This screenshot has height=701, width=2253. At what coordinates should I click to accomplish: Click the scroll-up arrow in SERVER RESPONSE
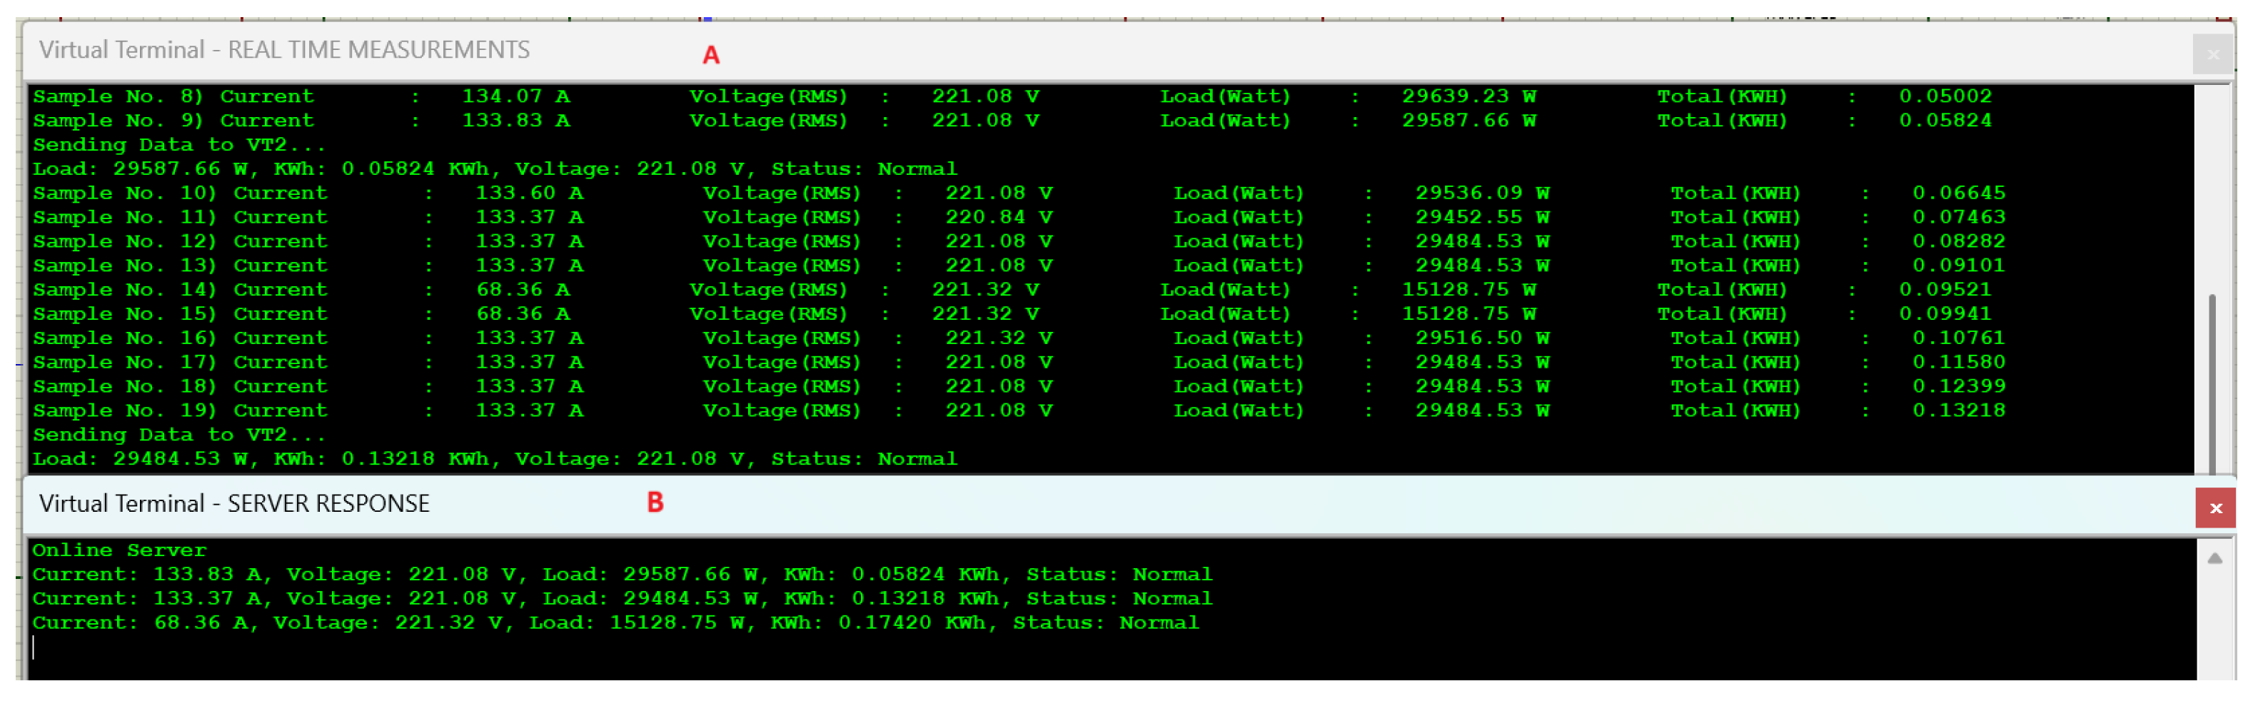point(2214,558)
